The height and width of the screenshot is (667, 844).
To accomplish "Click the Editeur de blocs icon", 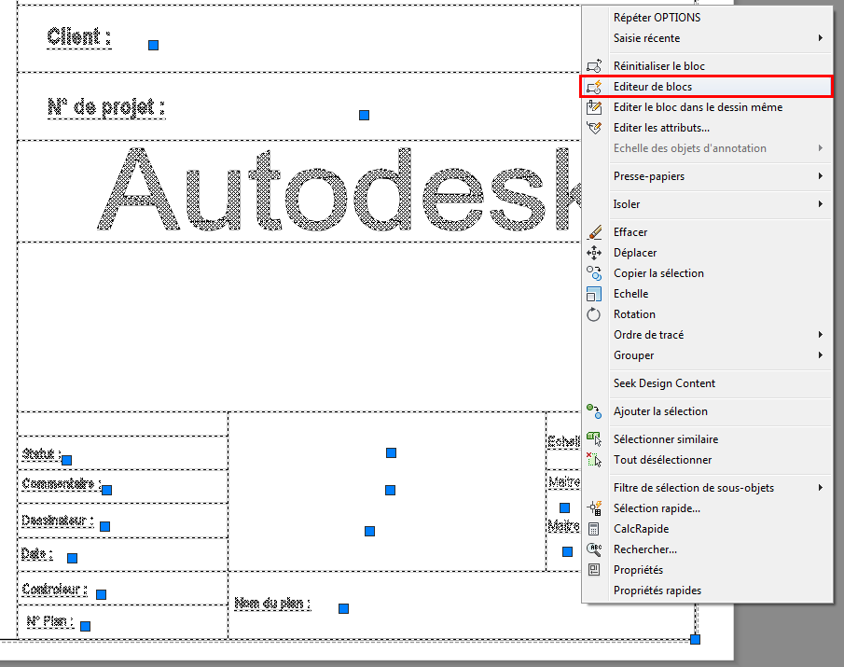I will 594,87.
